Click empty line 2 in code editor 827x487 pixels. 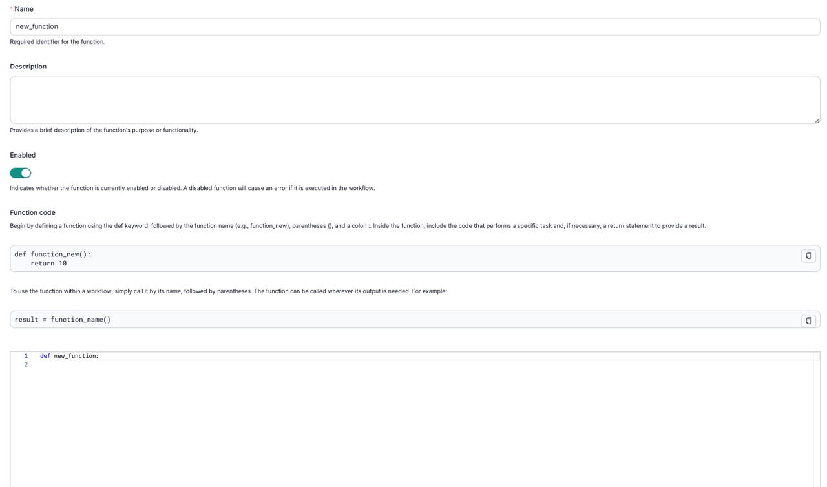tap(258, 365)
